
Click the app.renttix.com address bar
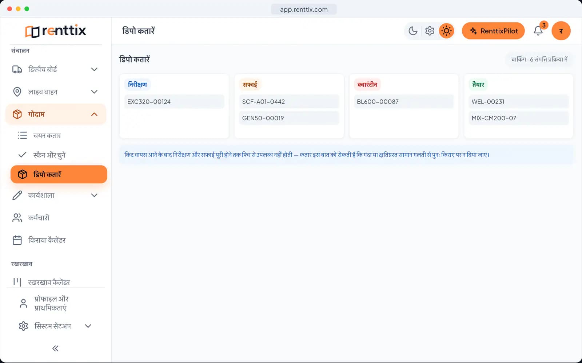pyautogui.click(x=304, y=9)
